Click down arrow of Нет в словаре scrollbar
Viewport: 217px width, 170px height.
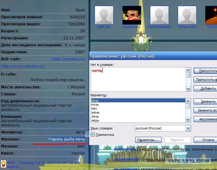click(188, 89)
